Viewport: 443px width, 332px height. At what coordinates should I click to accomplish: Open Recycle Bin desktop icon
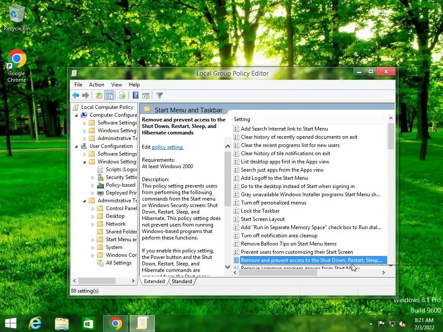(17, 18)
